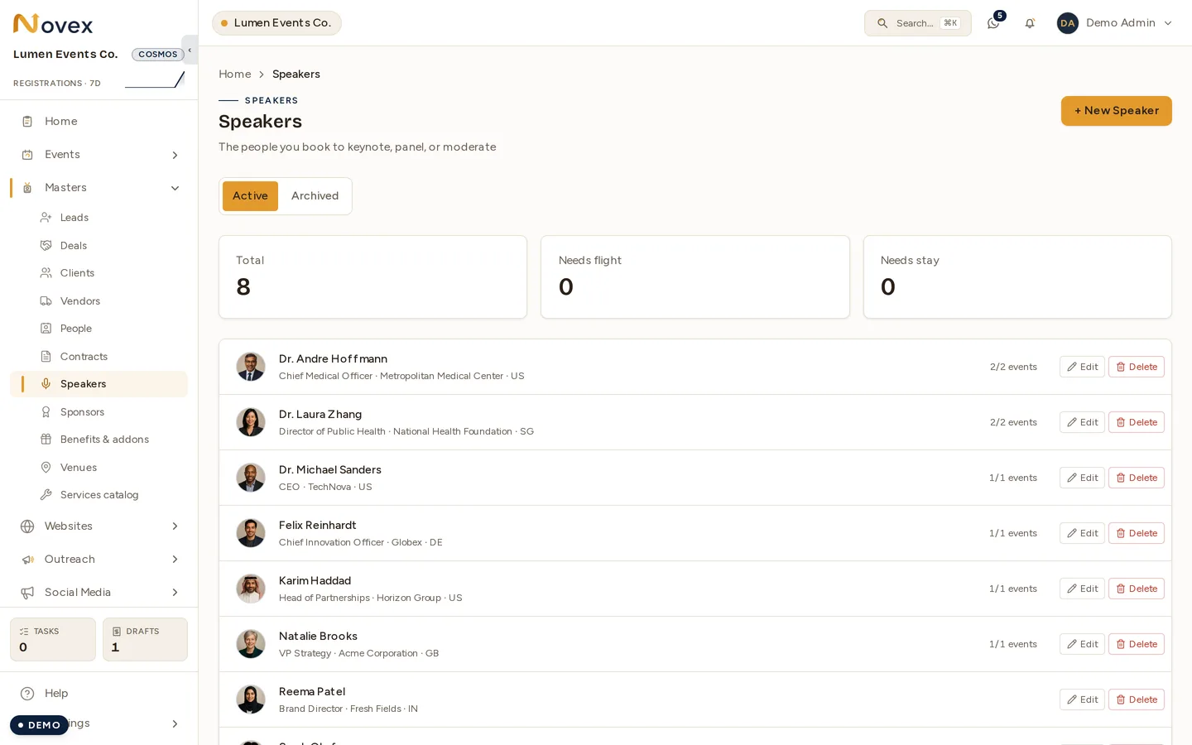Click Dr. Laura Zhang's avatar photo

pos(251,422)
